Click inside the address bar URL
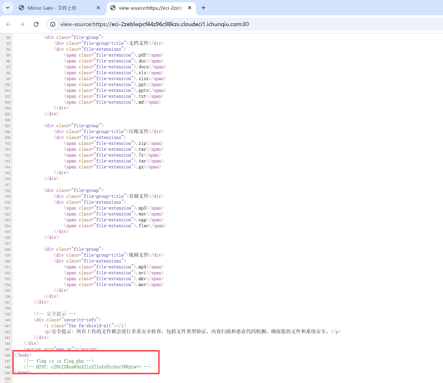 (x=154, y=24)
